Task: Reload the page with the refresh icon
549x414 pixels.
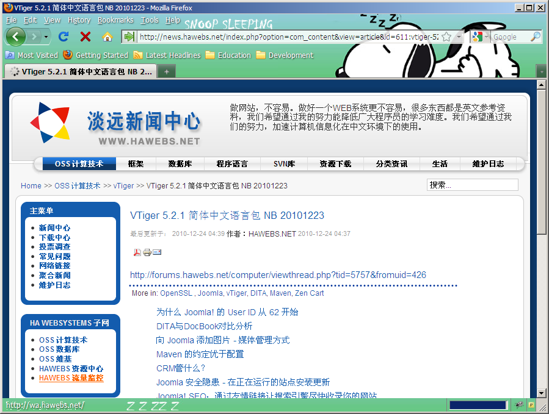Action: click(x=64, y=37)
